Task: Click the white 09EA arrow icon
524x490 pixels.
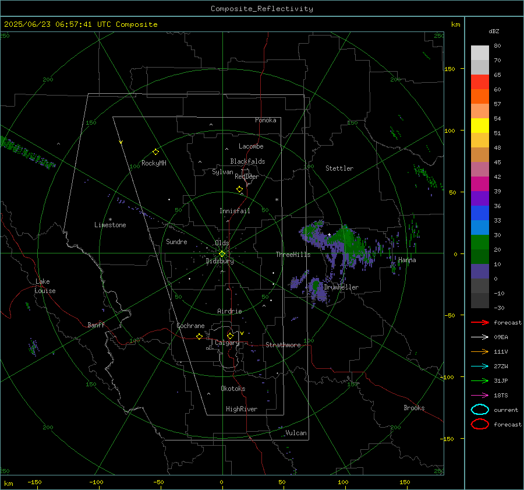Action: (480, 337)
